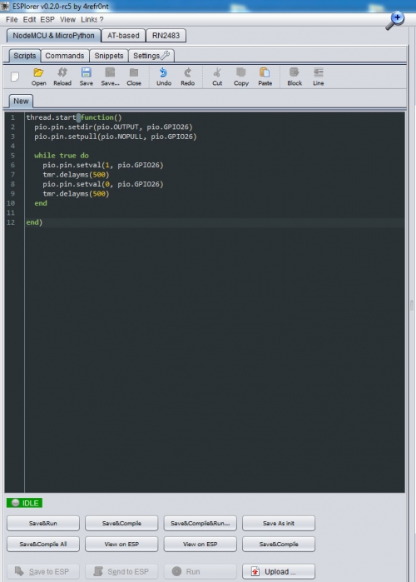Image resolution: width=416 pixels, height=582 pixels.
Task: Zoom using the magnifier icon
Action: pyautogui.click(x=394, y=21)
